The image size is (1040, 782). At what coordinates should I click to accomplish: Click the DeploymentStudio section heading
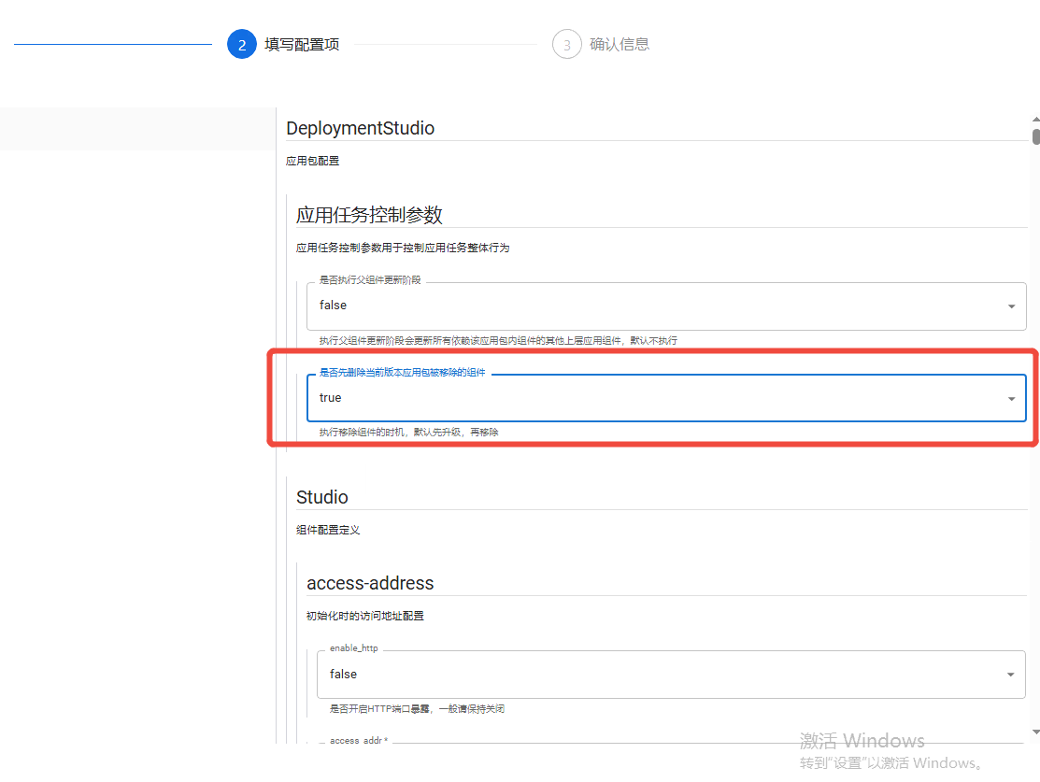coord(360,128)
